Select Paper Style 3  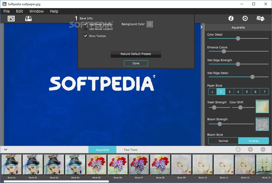[x=230, y=92]
